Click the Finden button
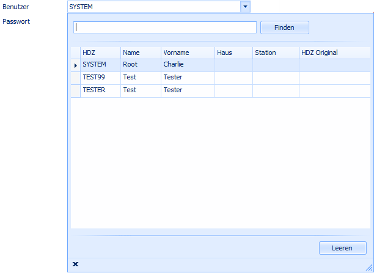This screenshot has height=273, width=374. pos(284,27)
